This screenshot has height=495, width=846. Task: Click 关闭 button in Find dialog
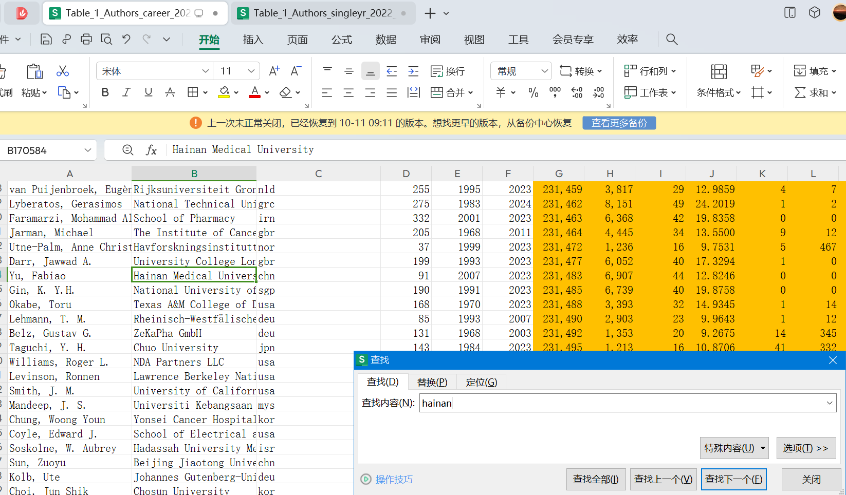pyautogui.click(x=812, y=479)
